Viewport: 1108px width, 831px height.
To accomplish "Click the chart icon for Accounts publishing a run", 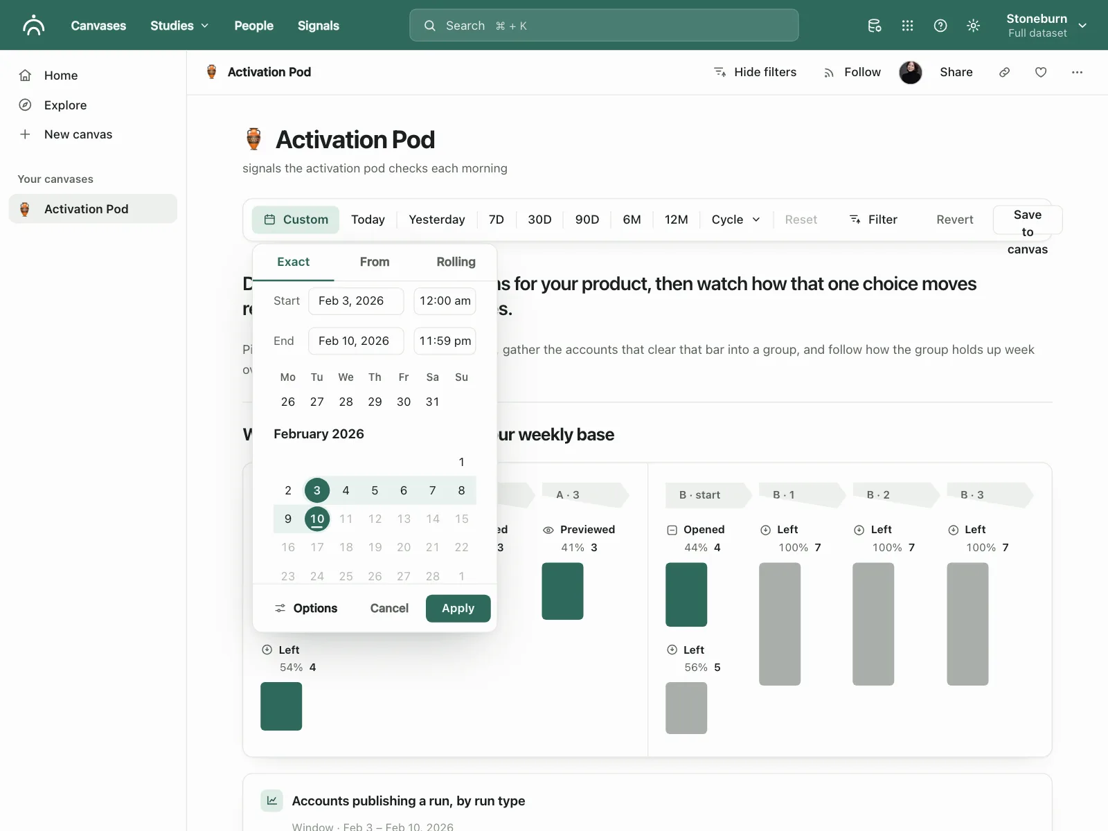I will [272, 801].
